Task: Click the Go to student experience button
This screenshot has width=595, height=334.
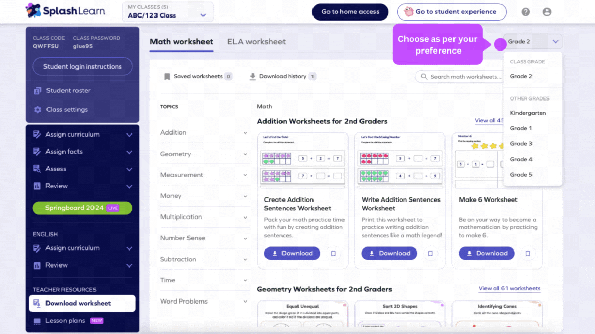Action: [451, 12]
